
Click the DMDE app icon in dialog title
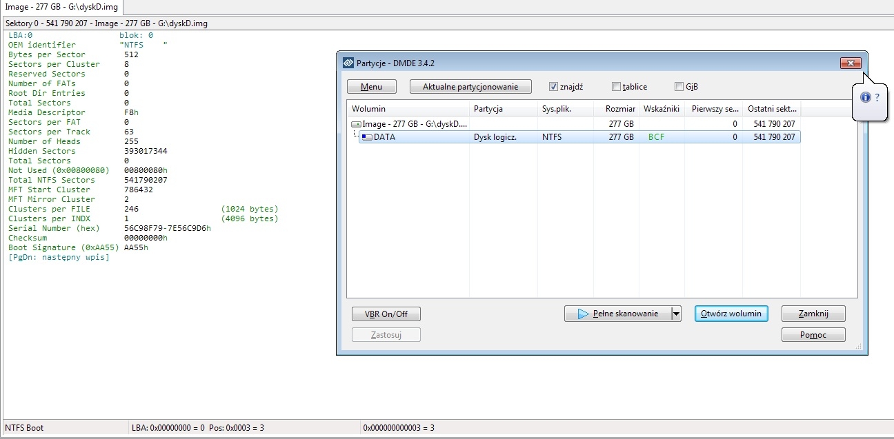click(x=348, y=63)
